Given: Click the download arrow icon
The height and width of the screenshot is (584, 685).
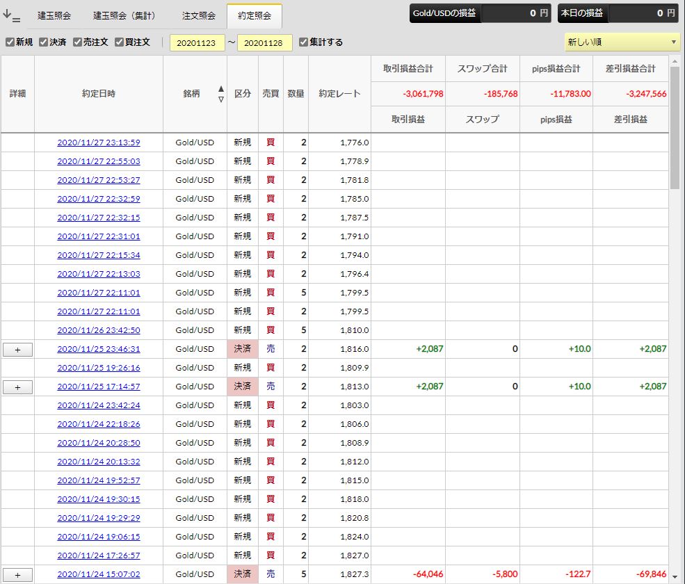Looking at the screenshot, I should 11,16.
